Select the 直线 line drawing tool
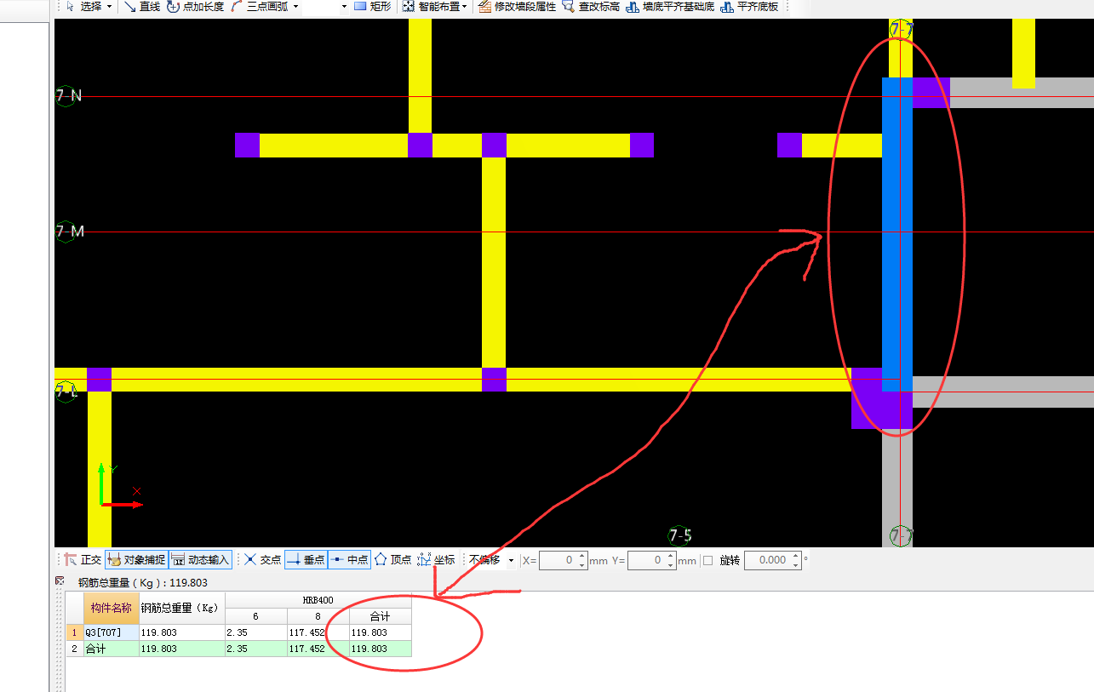The width and height of the screenshot is (1094, 692). [142, 6]
